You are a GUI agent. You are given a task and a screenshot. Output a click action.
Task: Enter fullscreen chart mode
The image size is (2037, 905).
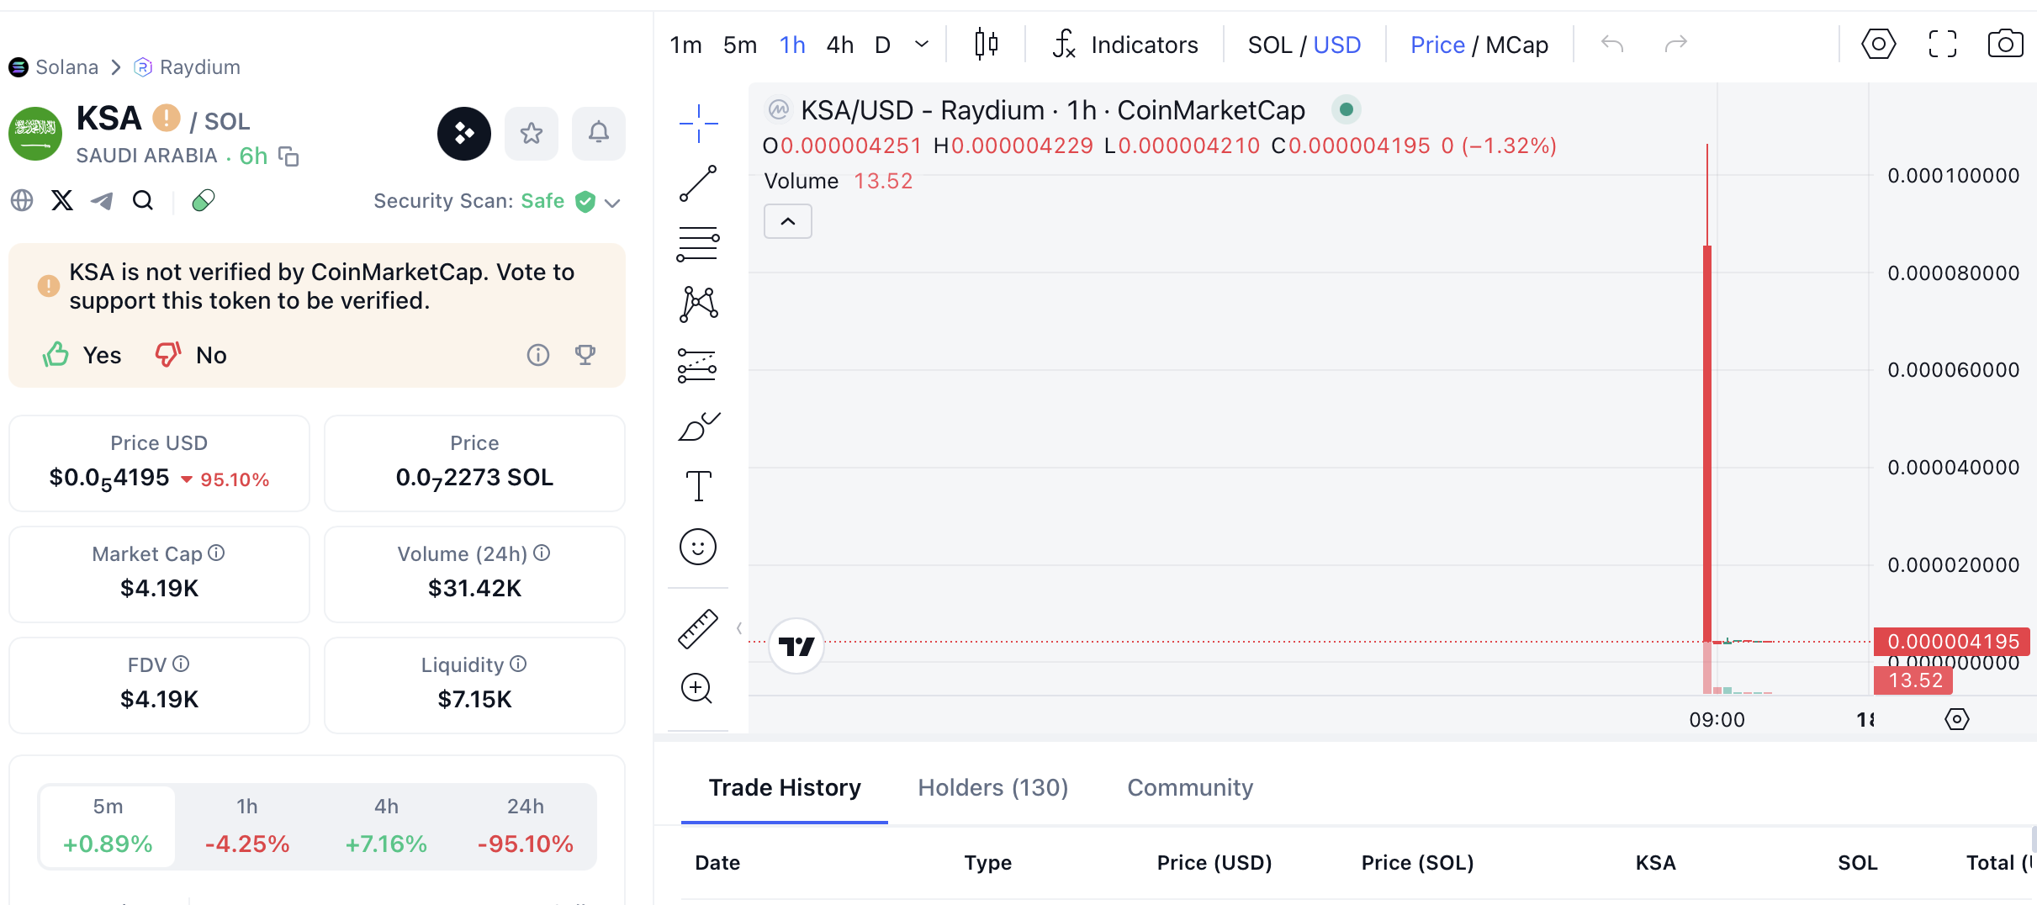coord(1942,44)
